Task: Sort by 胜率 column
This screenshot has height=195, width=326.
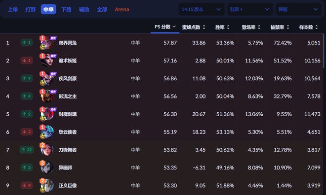Action: [222, 27]
